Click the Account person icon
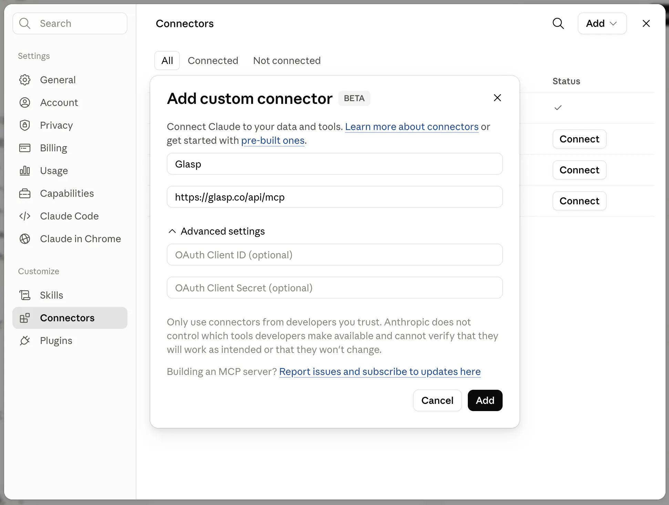 pos(25,103)
